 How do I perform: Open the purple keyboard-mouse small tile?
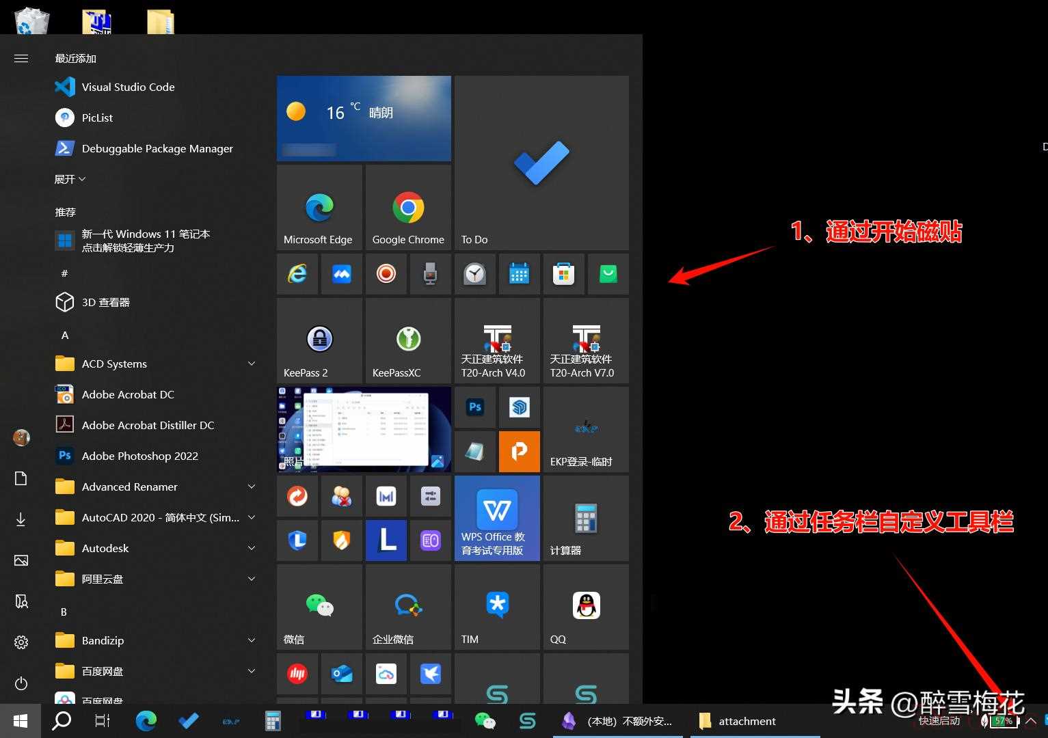[431, 541]
